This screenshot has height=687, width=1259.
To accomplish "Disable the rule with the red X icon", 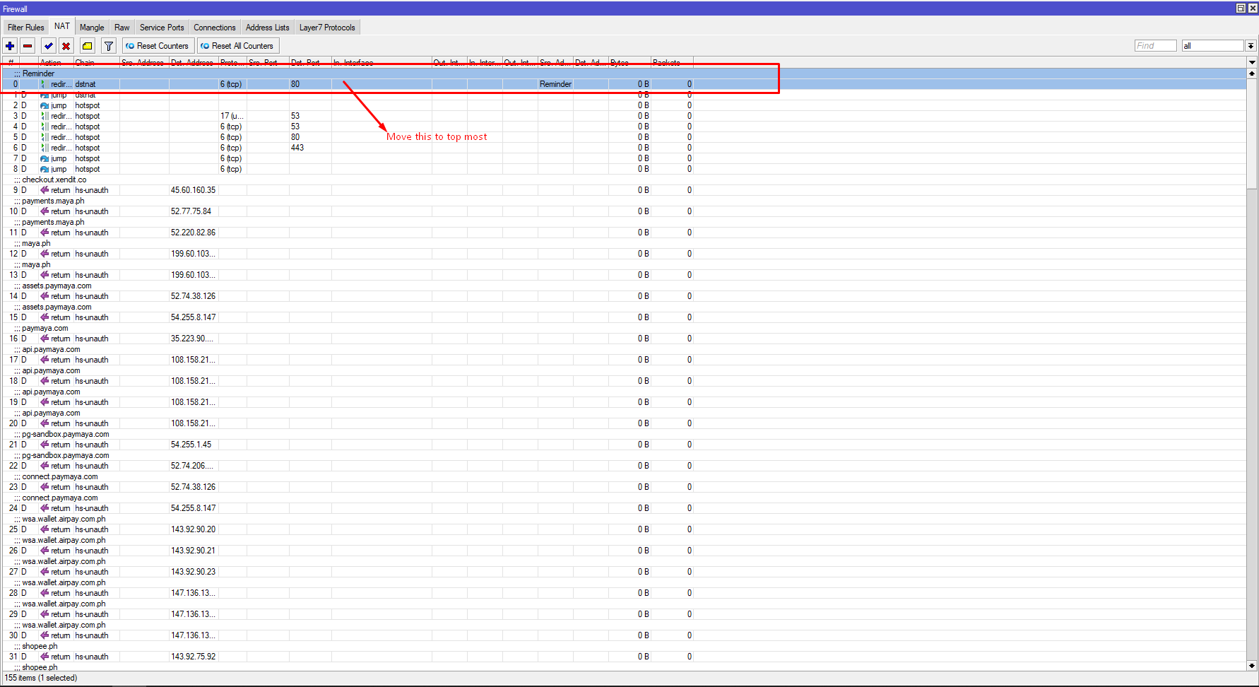I will click(66, 46).
